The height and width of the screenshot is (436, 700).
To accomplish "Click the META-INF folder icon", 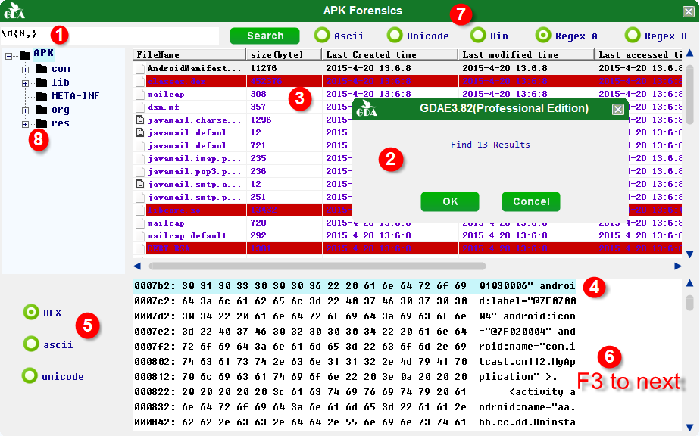I will (x=42, y=96).
